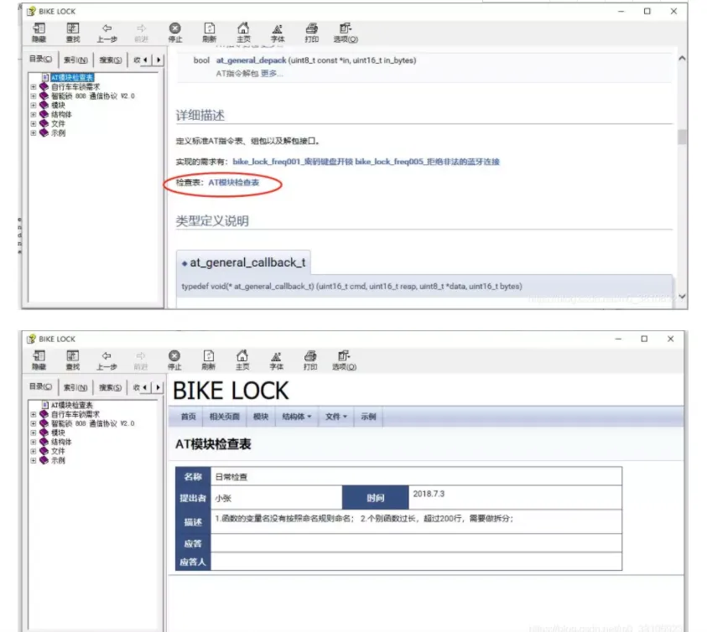This screenshot has width=707, height=632.
Task: Click Print icon in lower window toolbar
Action: coord(310,360)
